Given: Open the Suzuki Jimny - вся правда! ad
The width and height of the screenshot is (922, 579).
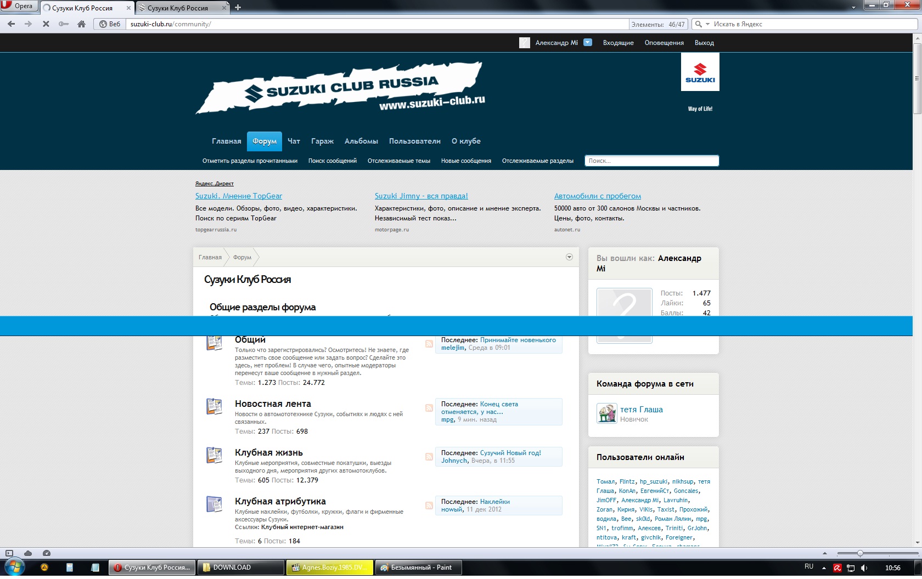Looking at the screenshot, I should coord(421,196).
